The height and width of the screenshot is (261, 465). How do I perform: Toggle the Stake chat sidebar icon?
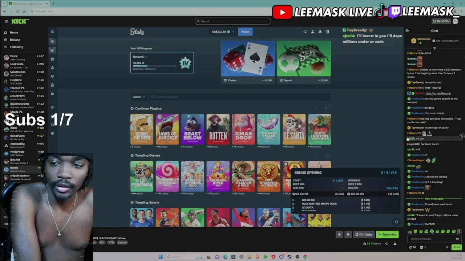click(327, 32)
